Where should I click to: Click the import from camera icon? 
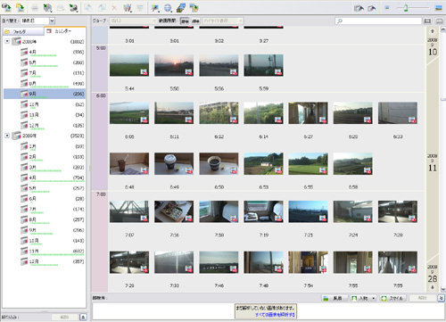pyautogui.click(x=7, y=7)
